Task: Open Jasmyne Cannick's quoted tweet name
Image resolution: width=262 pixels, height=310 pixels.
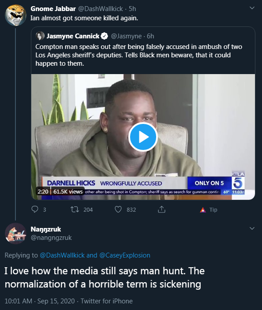Action: (73, 36)
